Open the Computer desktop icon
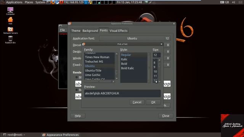The height and width of the screenshot is (137, 244). click(10, 11)
